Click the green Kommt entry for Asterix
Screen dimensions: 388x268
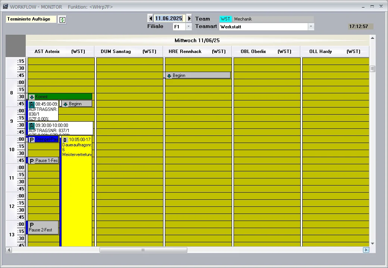(x=60, y=97)
